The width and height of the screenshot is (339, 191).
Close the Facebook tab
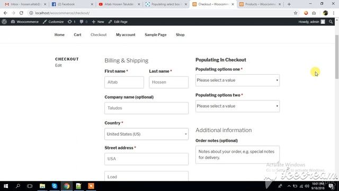[x=92, y=4]
